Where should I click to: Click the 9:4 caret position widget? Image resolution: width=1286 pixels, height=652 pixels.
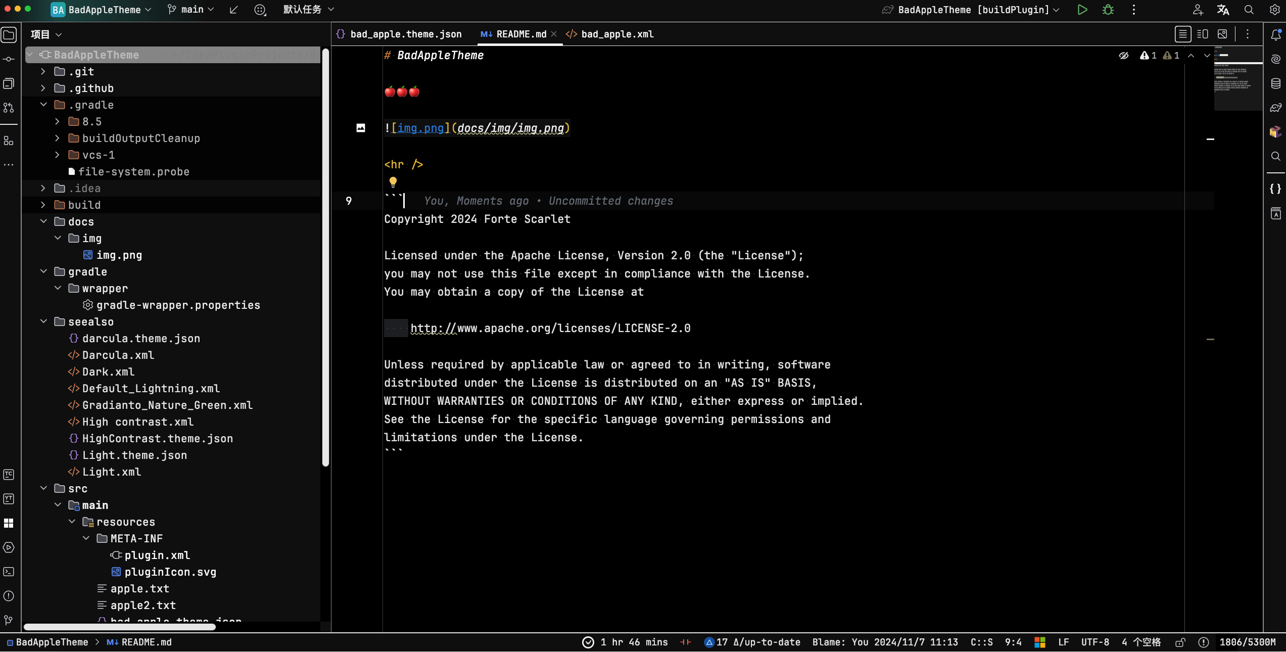(1013, 642)
